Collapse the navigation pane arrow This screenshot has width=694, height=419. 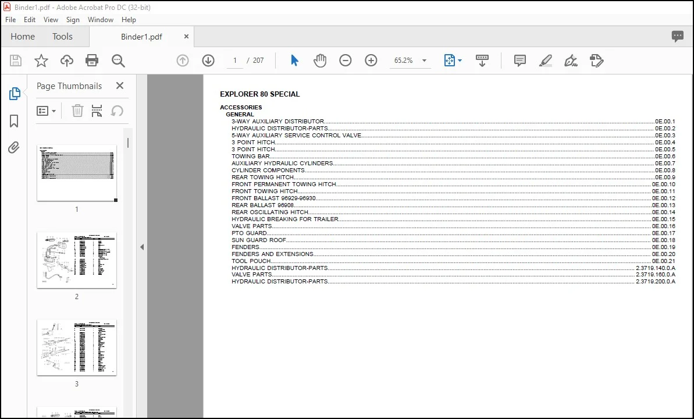click(141, 247)
